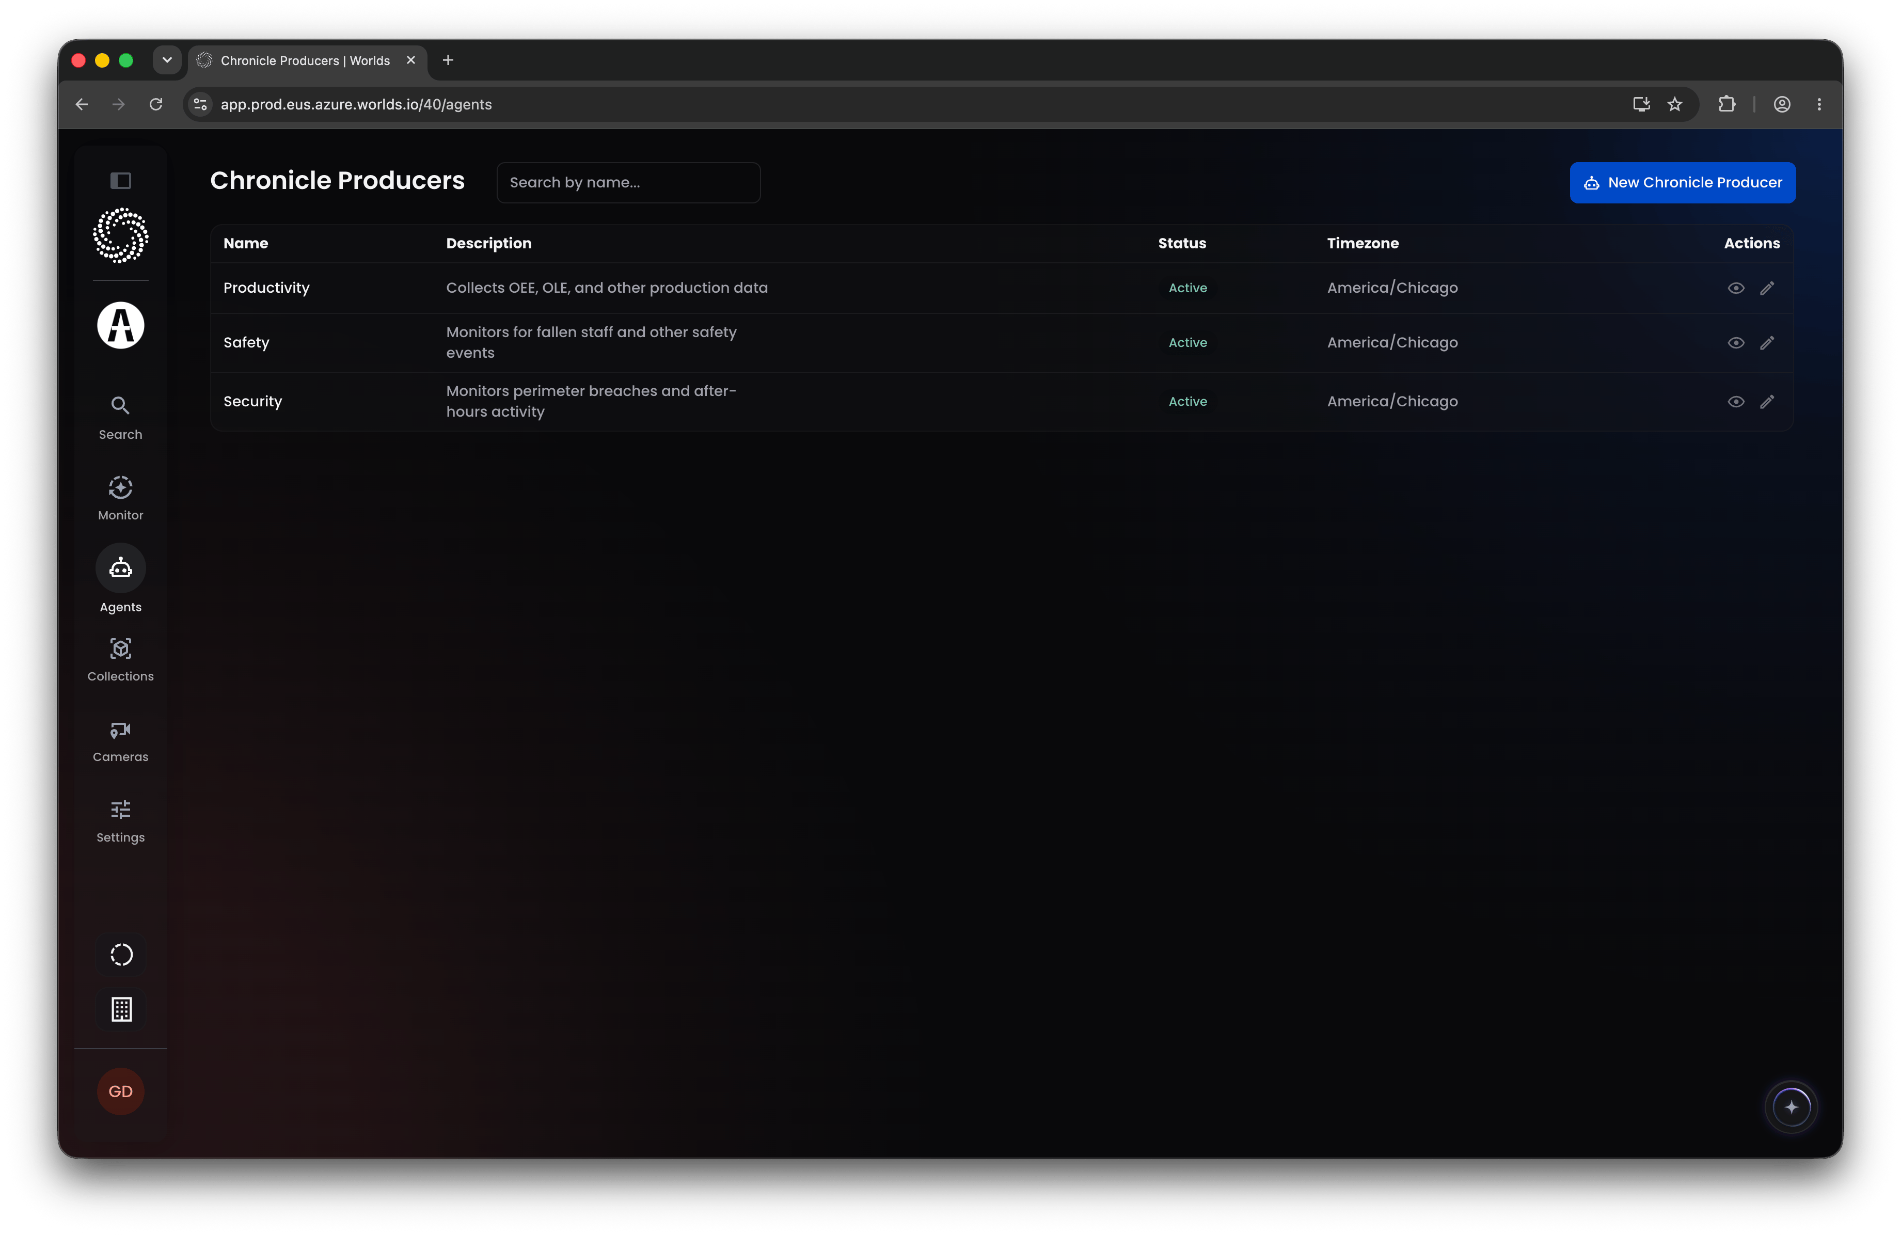This screenshot has height=1235, width=1901.
Task: Select the Security row name
Action: 252,402
